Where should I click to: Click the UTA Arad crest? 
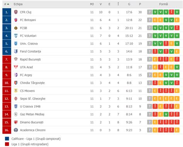tap(16, 67)
